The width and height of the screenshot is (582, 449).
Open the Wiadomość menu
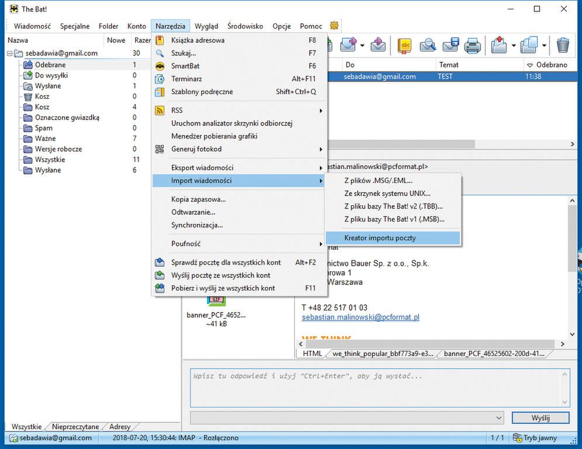tap(32, 26)
